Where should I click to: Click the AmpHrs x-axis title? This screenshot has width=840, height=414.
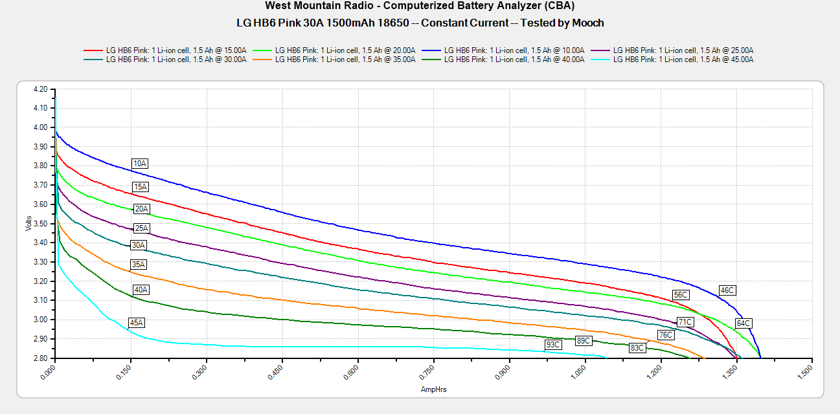click(x=433, y=390)
